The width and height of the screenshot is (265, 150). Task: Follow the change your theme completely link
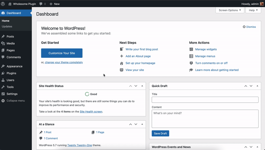(64, 62)
